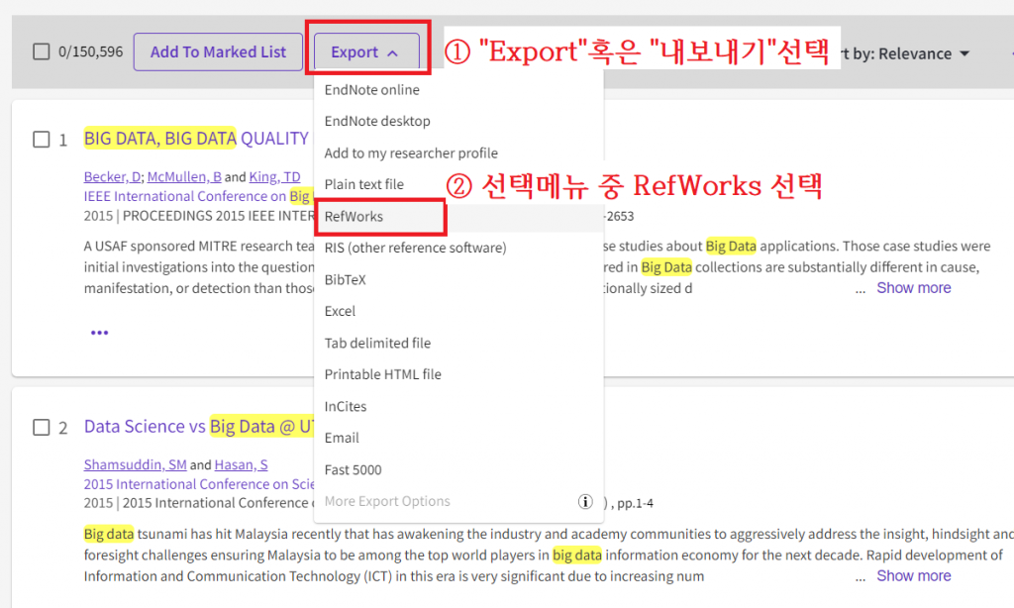Tick the checkbox for result 2
This screenshot has width=1014, height=608.
point(42,428)
